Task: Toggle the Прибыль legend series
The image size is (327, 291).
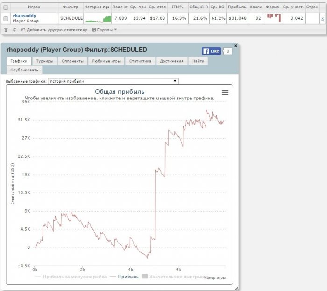Action: coord(124,277)
